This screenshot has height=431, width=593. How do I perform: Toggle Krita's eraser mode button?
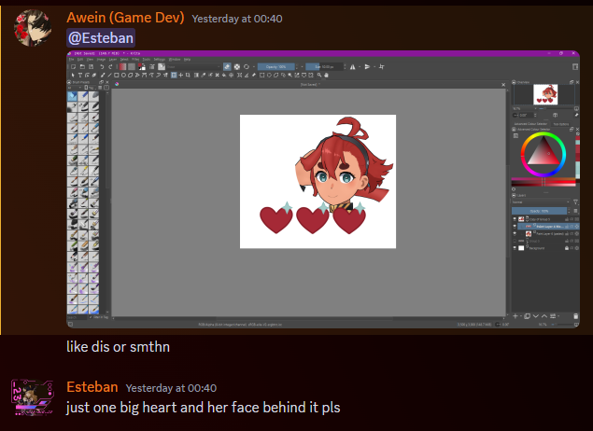click(227, 67)
